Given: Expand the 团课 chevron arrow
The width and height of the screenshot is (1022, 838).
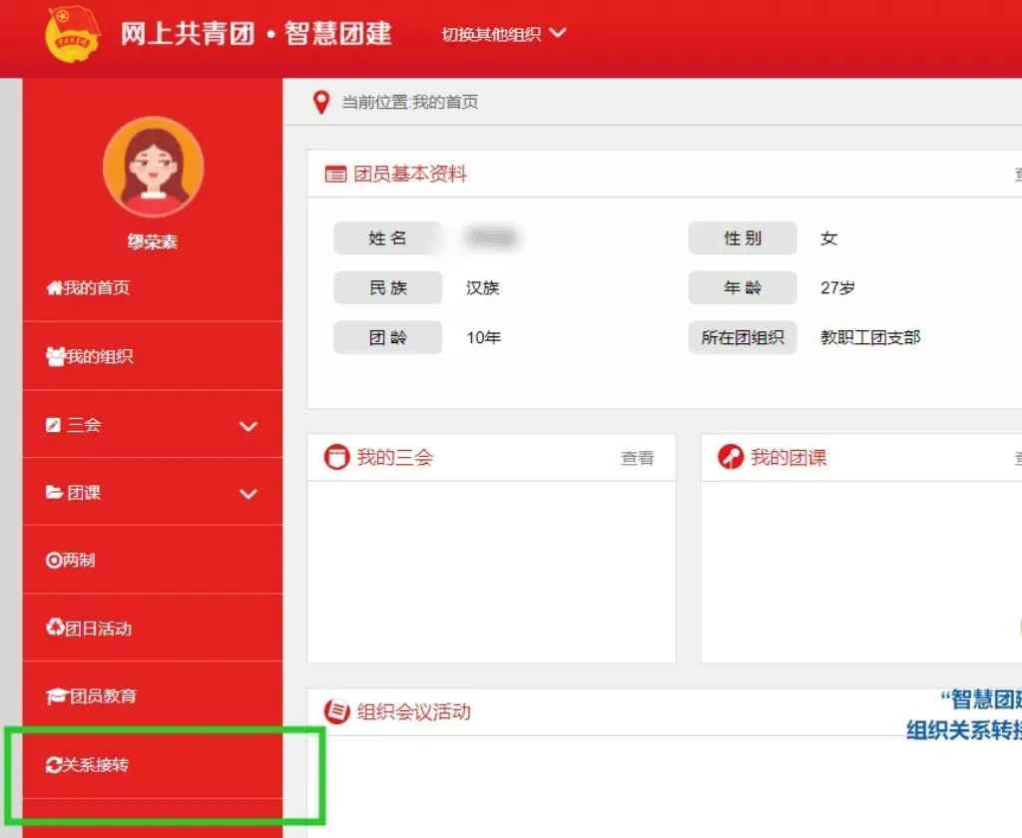Looking at the screenshot, I should coord(249,494).
